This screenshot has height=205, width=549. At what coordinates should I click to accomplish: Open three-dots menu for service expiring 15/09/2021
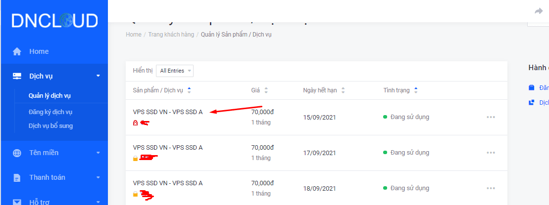(491, 117)
